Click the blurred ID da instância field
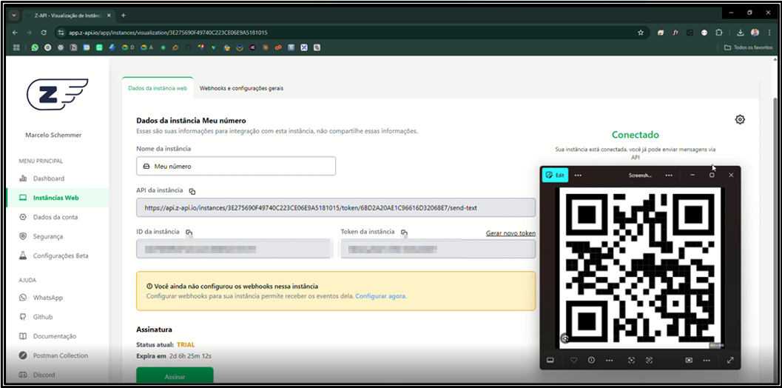This screenshot has height=388, width=782. [x=233, y=249]
